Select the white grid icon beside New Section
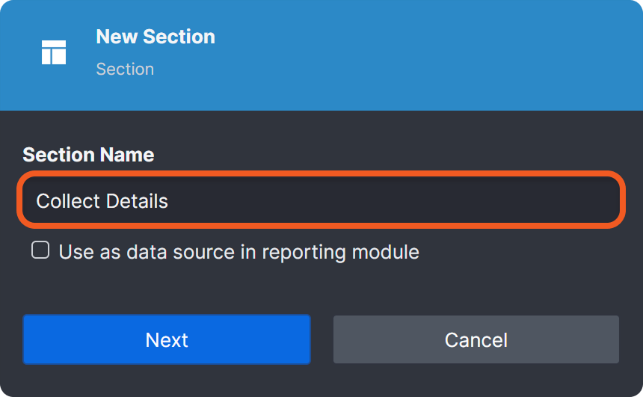 (x=54, y=52)
